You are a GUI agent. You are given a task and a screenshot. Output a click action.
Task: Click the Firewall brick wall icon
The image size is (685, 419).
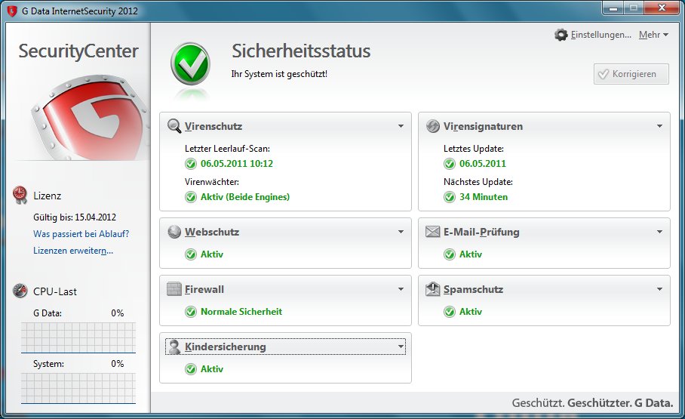click(x=174, y=289)
